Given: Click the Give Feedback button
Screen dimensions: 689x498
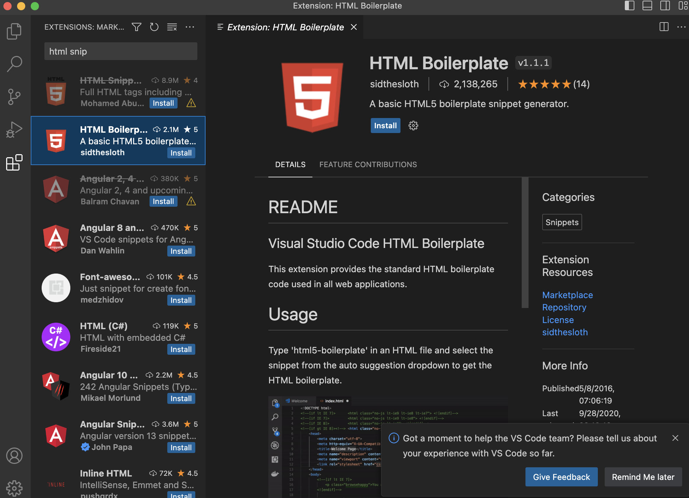Looking at the screenshot, I should [561, 477].
